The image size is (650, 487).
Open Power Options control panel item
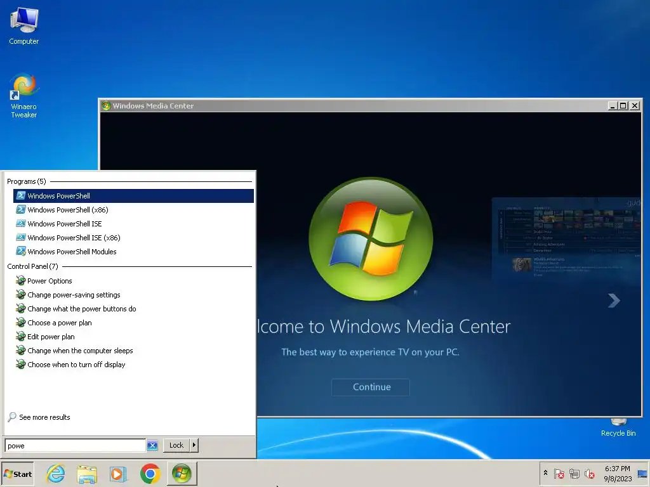(x=133, y=281)
